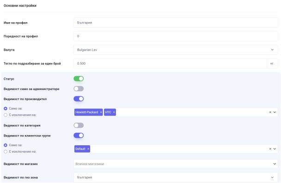Select Само за radio under производител
The width and height of the screenshot is (281, 183).
click(6, 108)
